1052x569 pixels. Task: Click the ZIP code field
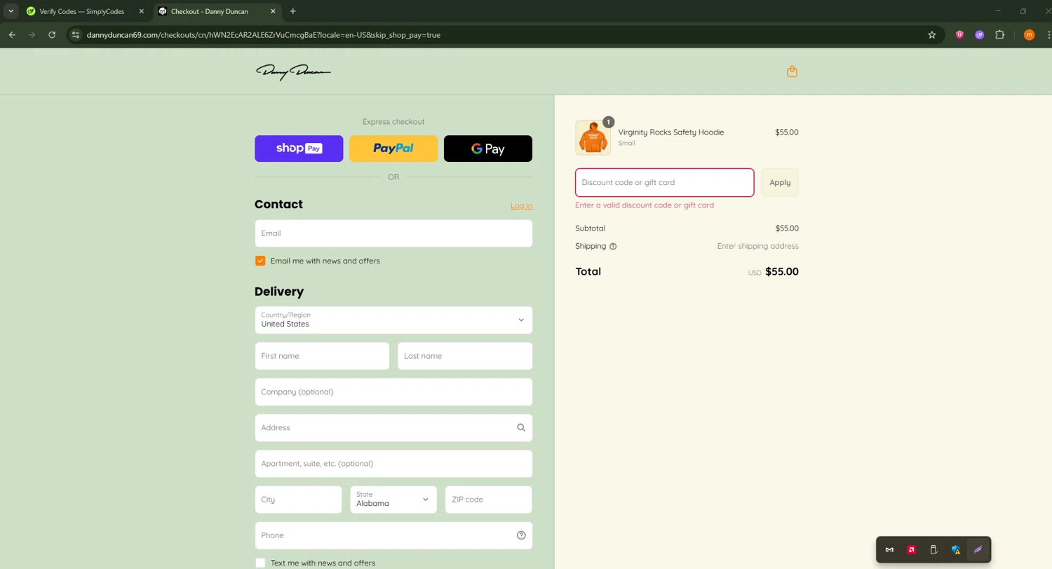tap(489, 500)
